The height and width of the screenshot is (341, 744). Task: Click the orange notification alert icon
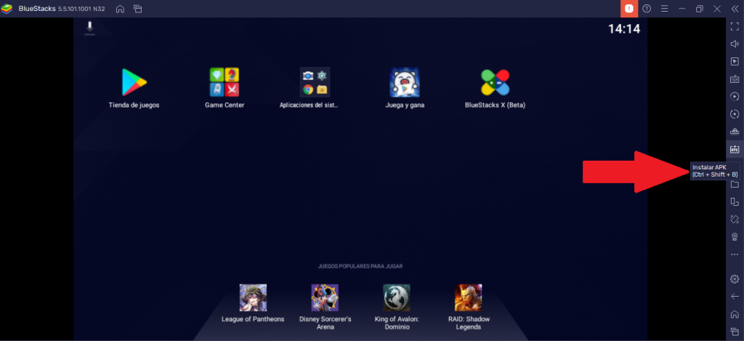pos(629,9)
